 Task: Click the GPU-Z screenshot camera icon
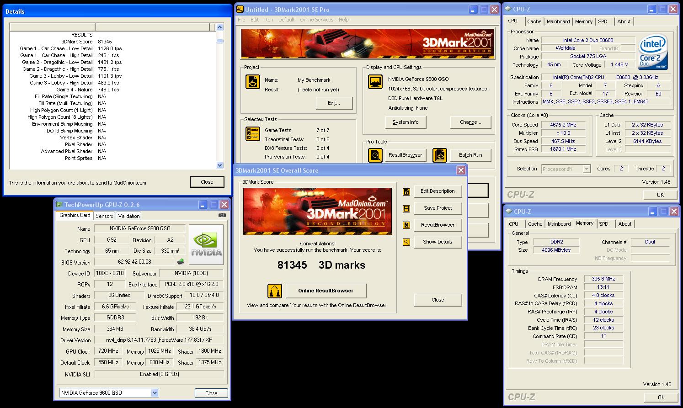(222, 215)
